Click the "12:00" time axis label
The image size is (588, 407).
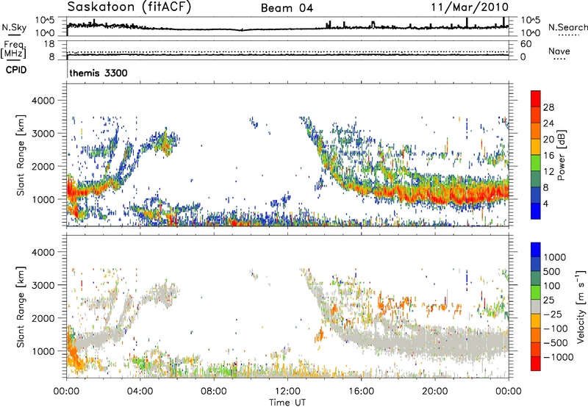[287, 392]
